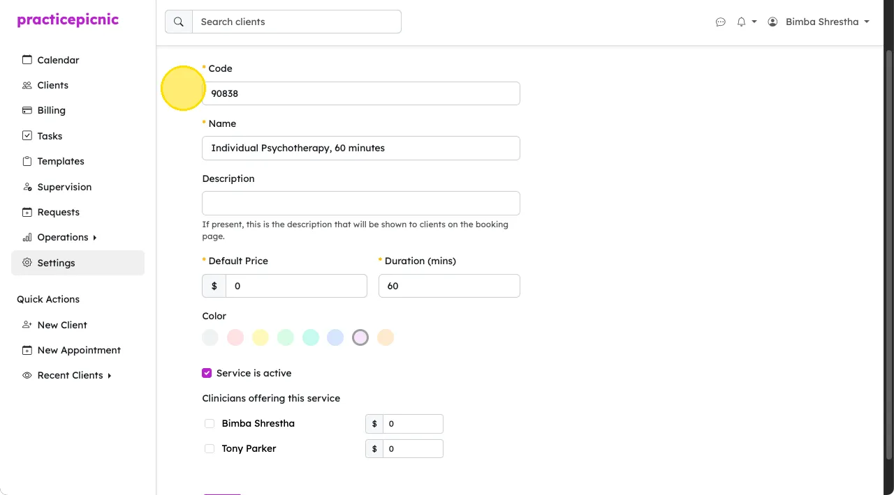Click Bimba Shrestha's price field

click(x=413, y=424)
